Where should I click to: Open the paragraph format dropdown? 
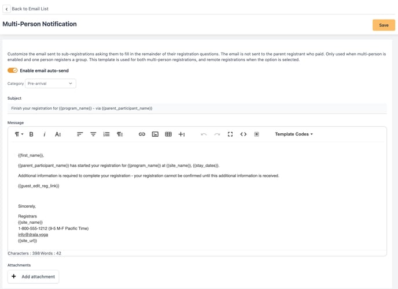pos(19,134)
